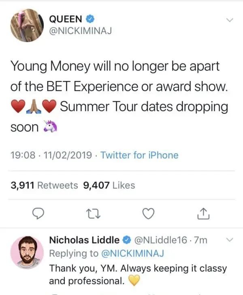Click the blue verified badge beside QUEEN
Viewport: 243px width, 295px height.
[x=92, y=19]
